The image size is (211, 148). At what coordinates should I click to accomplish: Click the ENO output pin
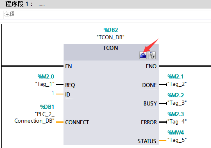151,66
